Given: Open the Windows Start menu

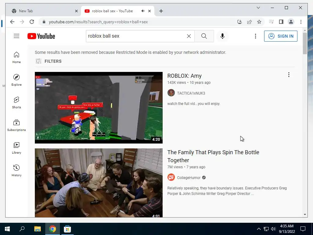Looking at the screenshot, I should click(x=7, y=229).
